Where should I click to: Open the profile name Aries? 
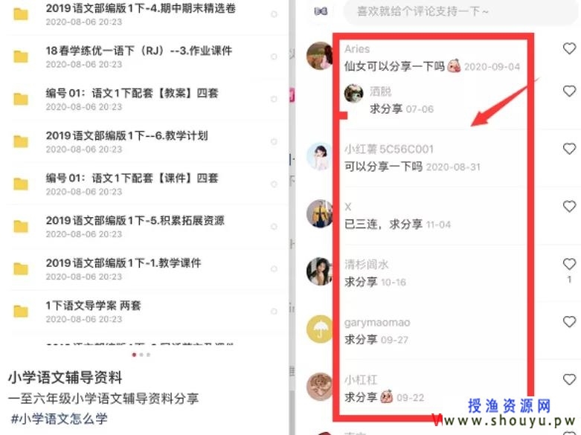357,49
